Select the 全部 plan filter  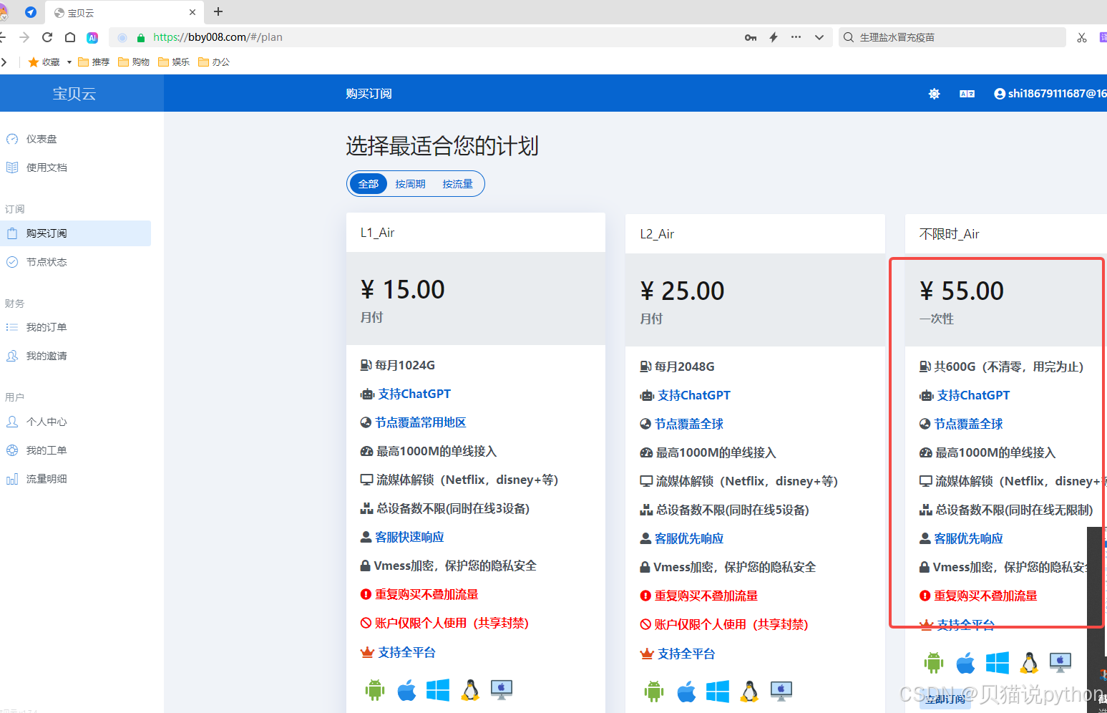tap(369, 184)
